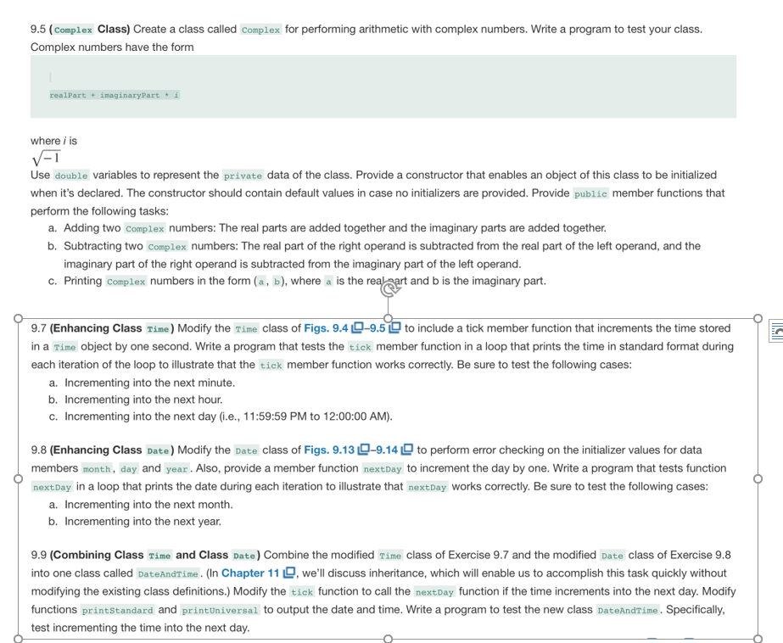
Task: Open the 9.5 figure link
Action: point(376,328)
